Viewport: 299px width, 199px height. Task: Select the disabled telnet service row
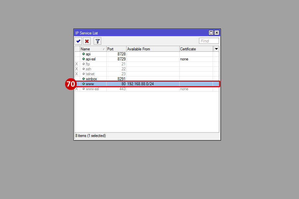tap(147, 74)
